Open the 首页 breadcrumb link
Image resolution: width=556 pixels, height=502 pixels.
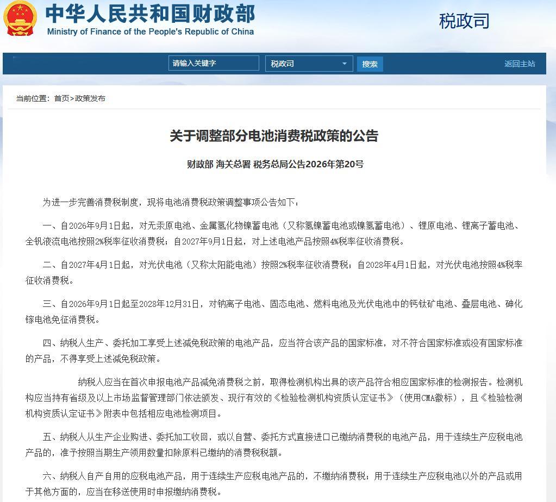coord(61,98)
